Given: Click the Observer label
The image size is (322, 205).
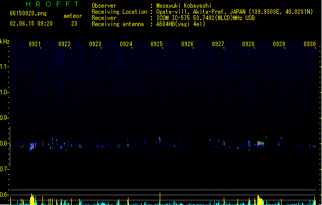Looking at the screenshot, I should 104,6.
